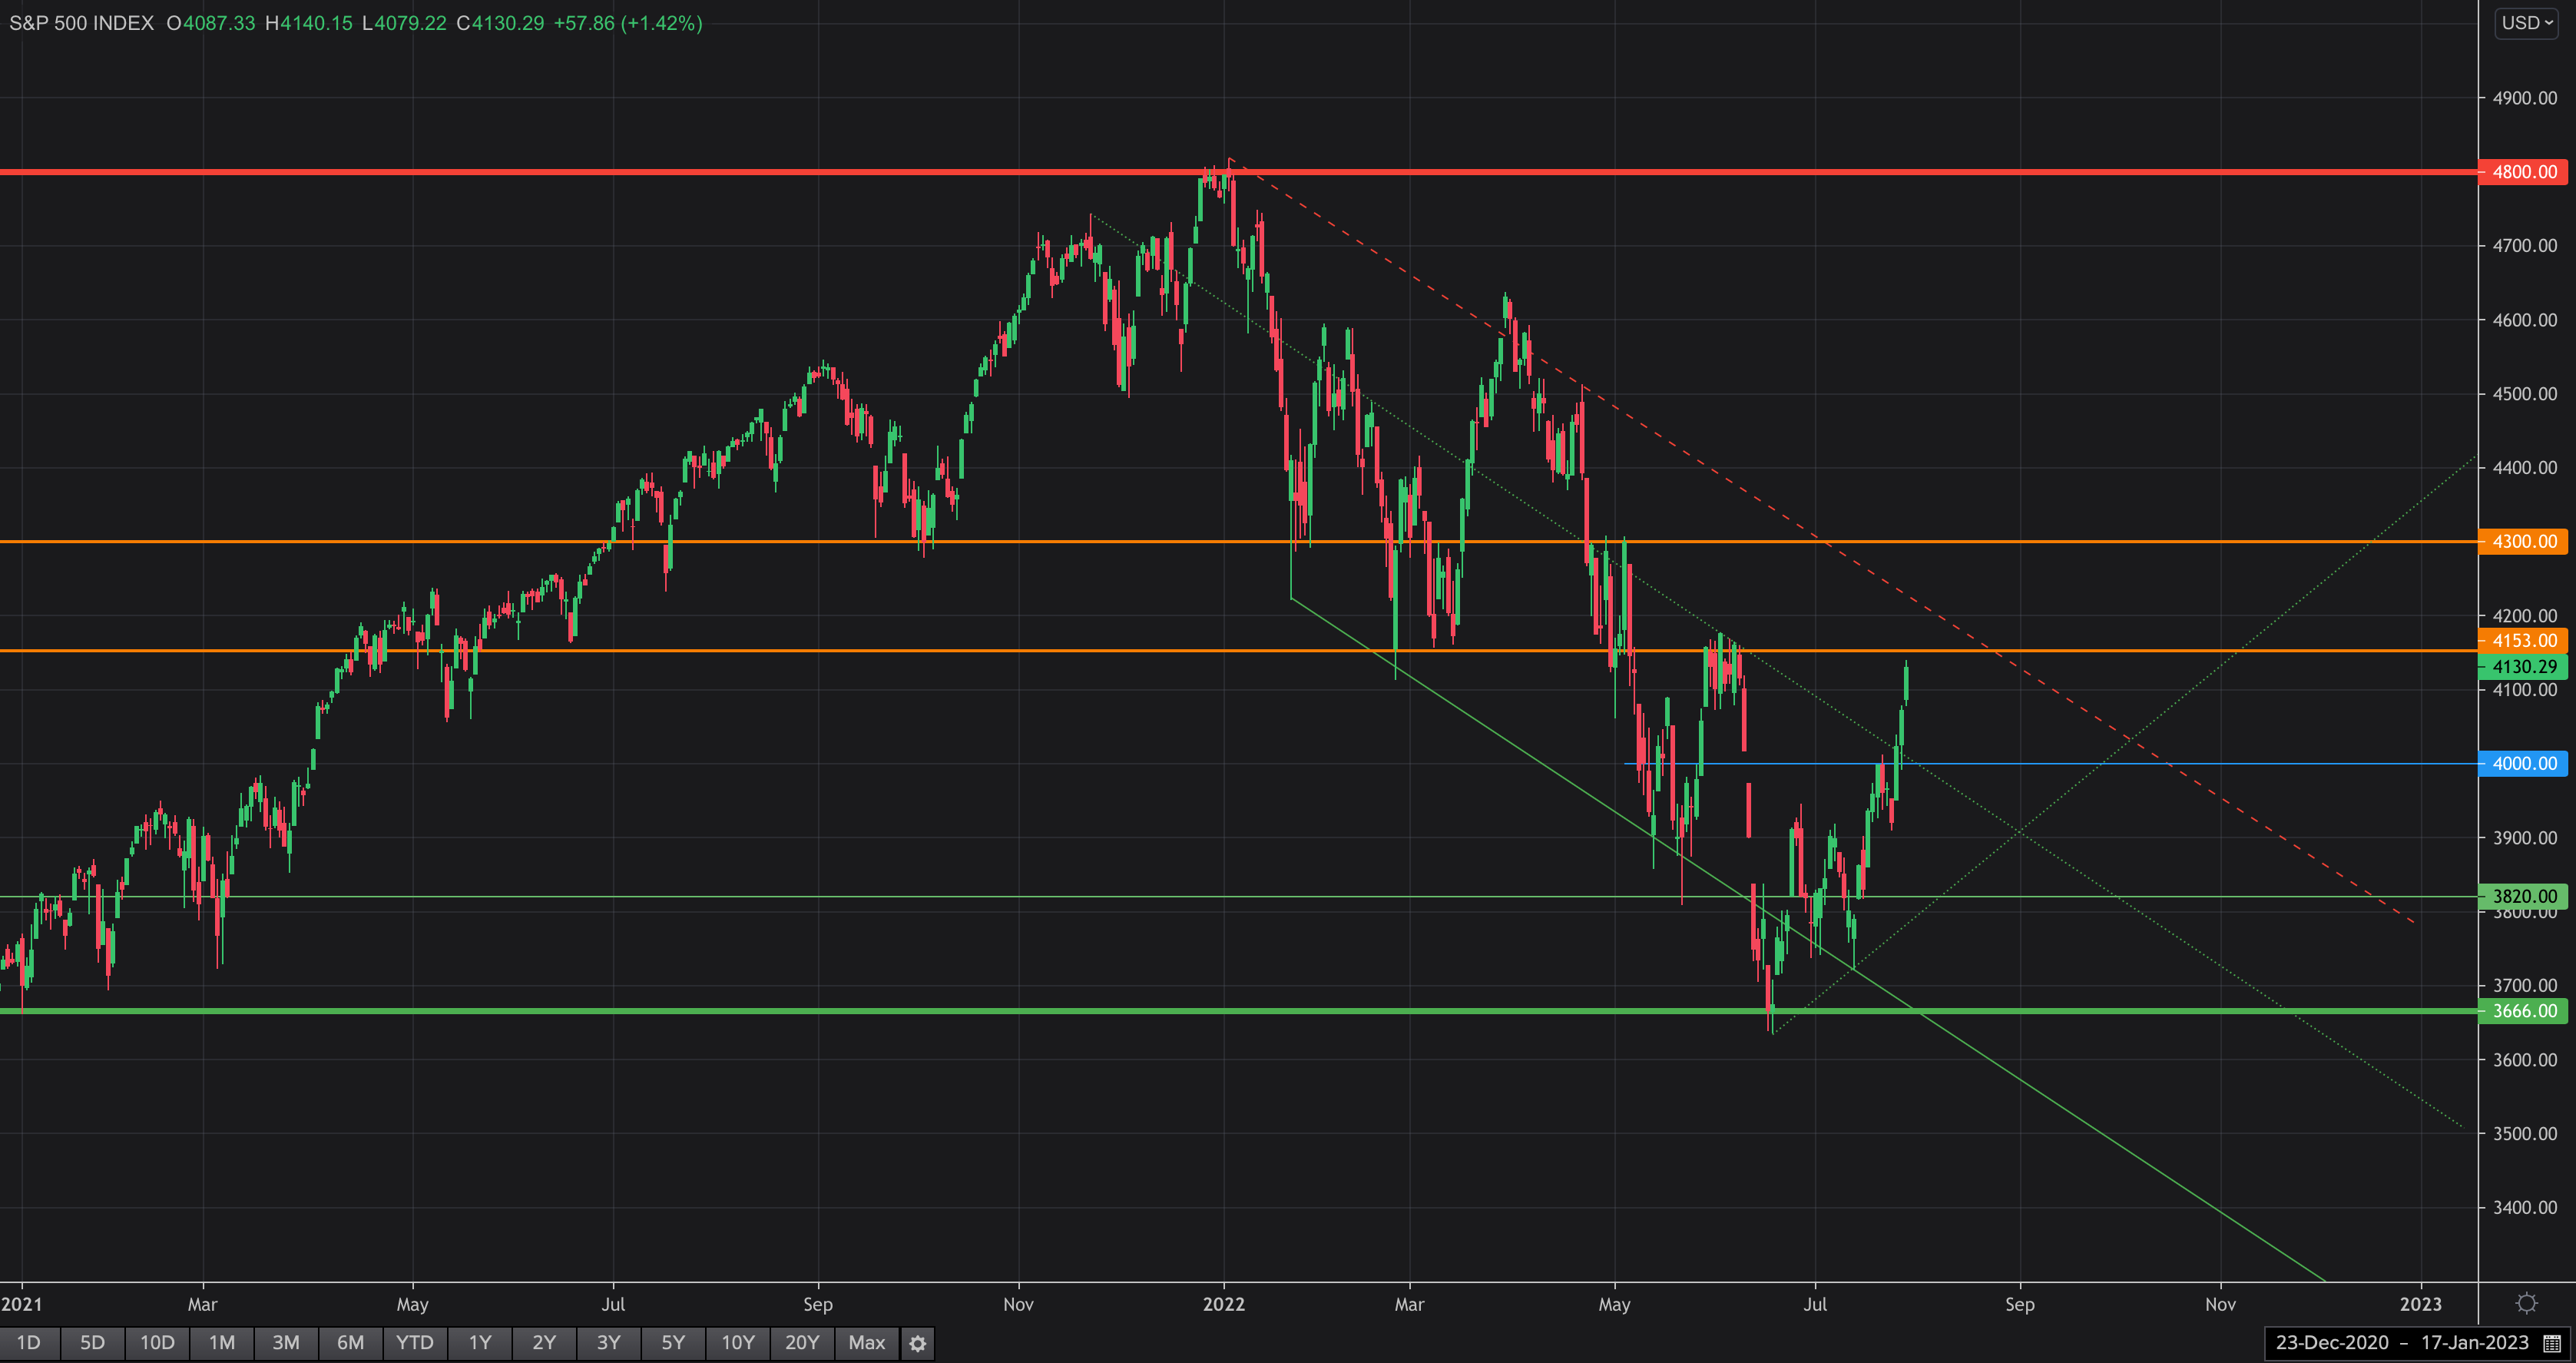Select the YTD time range
The image size is (2576, 1363).
pos(415,1343)
